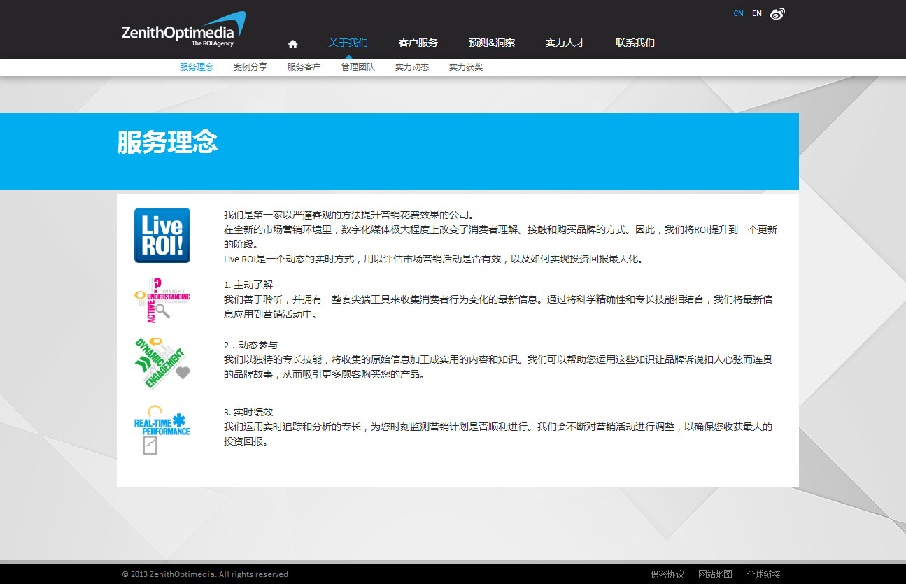The image size is (906, 584).
Task: Switch language to CN
Action: (738, 13)
